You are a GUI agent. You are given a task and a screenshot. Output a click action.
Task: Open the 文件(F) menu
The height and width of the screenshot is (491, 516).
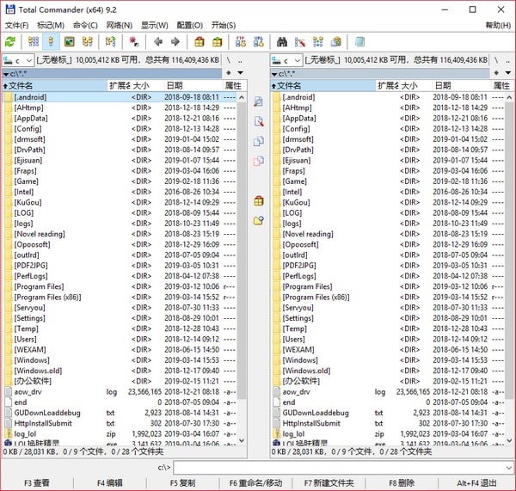(16, 25)
